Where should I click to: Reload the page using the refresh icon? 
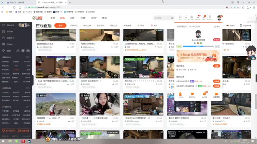14,7
